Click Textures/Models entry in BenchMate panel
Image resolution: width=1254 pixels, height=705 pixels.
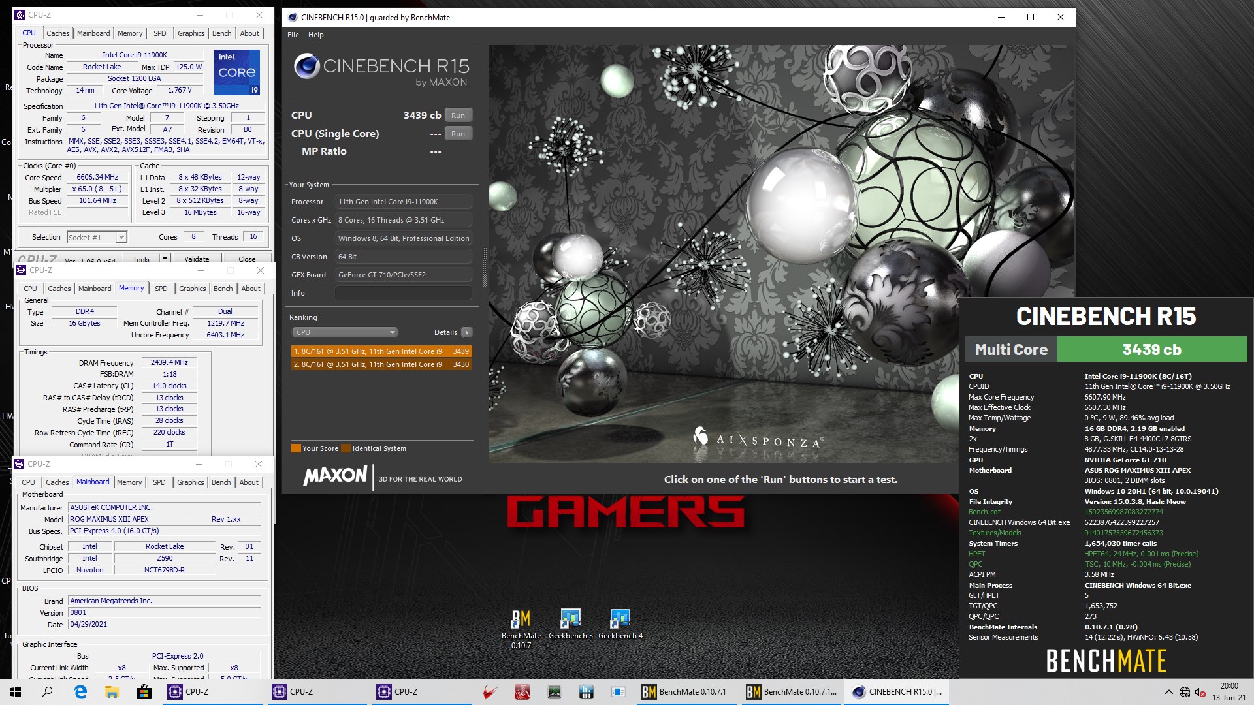coord(994,533)
